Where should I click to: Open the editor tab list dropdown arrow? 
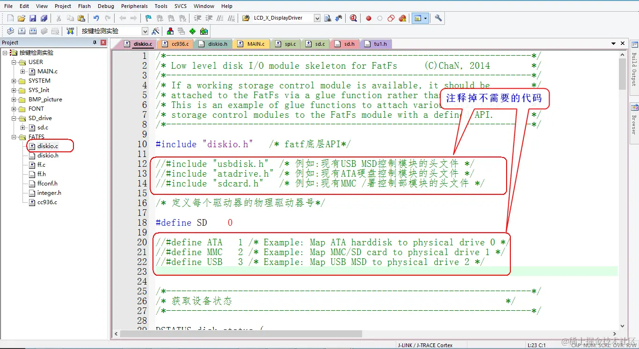point(614,44)
